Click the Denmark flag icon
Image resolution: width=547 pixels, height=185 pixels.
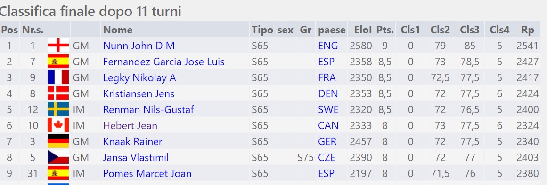pos(58,93)
